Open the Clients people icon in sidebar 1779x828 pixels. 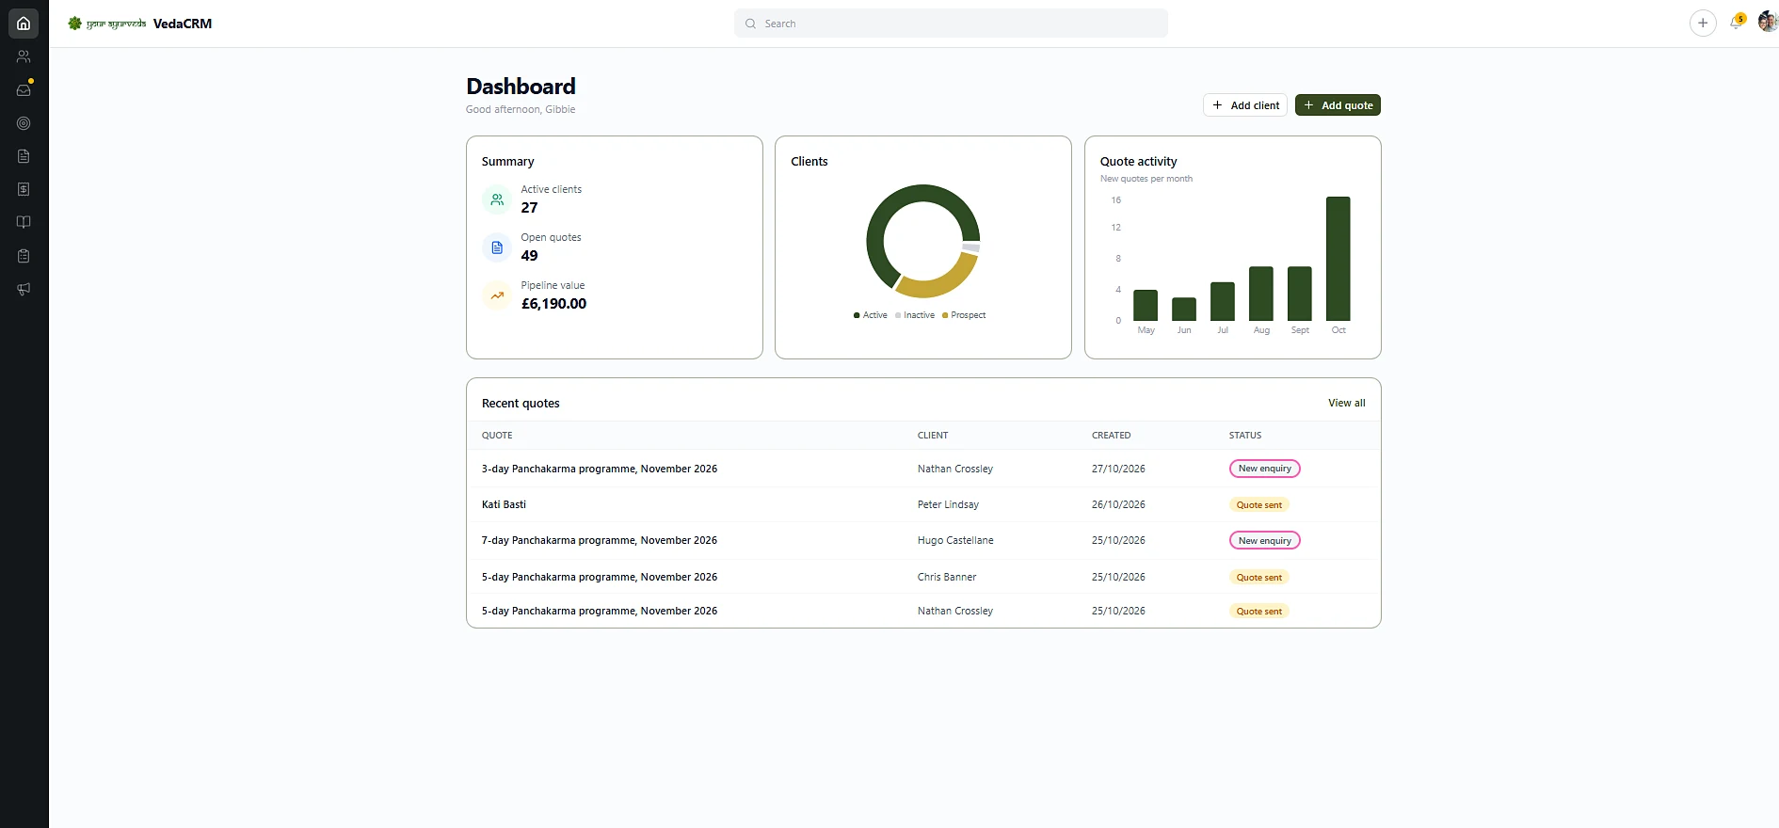(x=24, y=56)
